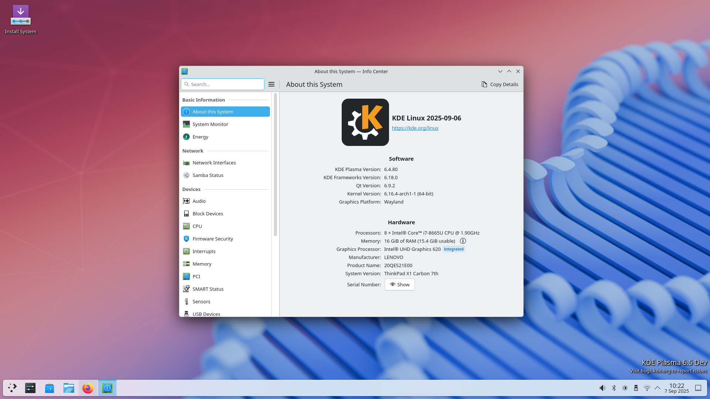Click the ThinkPad X1 Carbon 7th value
Image resolution: width=710 pixels, height=399 pixels.
coord(411,273)
